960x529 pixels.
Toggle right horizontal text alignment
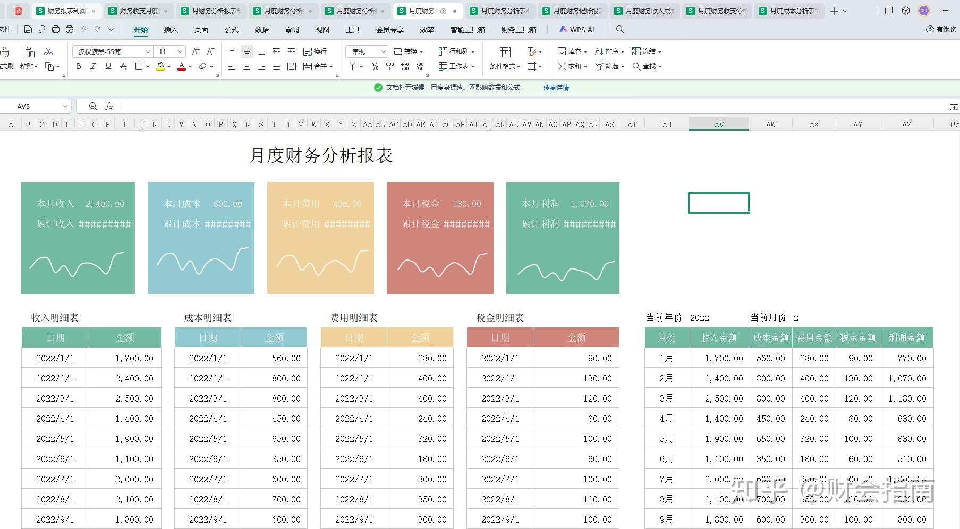coord(262,66)
